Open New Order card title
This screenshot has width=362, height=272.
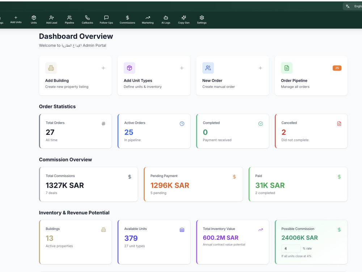(x=212, y=81)
